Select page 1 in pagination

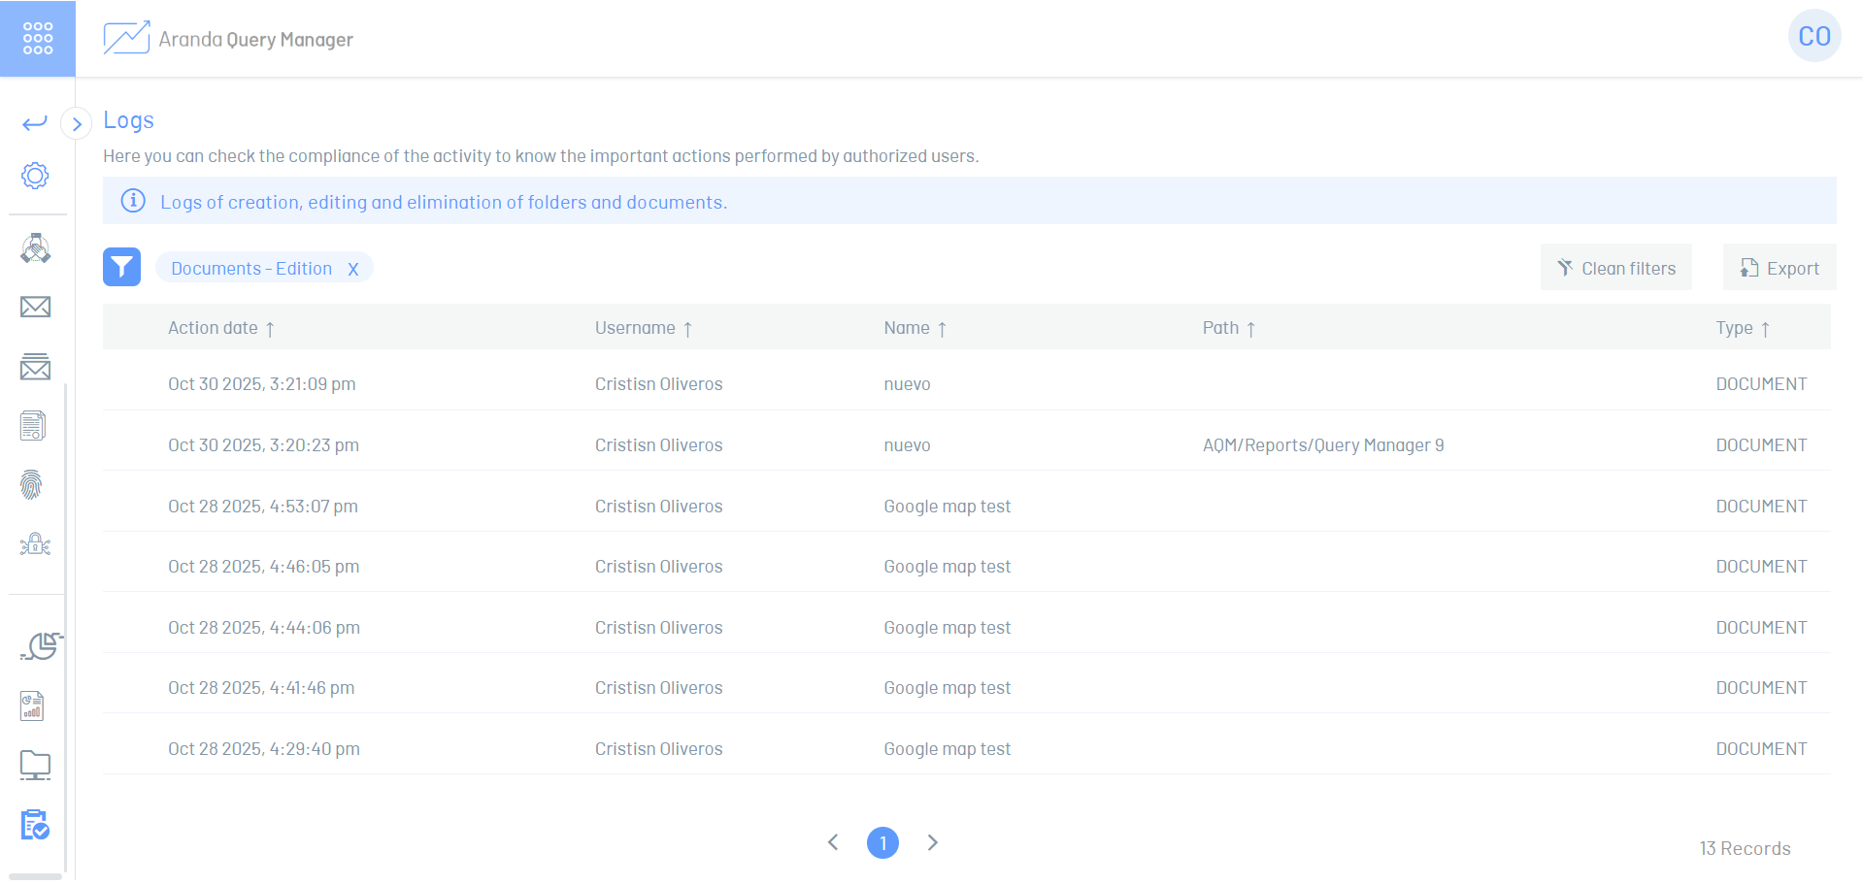click(882, 843)
